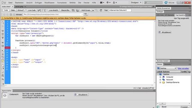Toggle Live-Code mode
This screenshot has height=108, width=192.
32,10
